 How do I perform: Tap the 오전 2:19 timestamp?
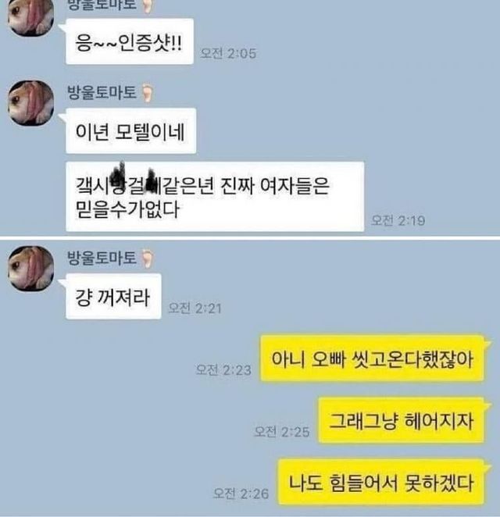click(398, 220)
